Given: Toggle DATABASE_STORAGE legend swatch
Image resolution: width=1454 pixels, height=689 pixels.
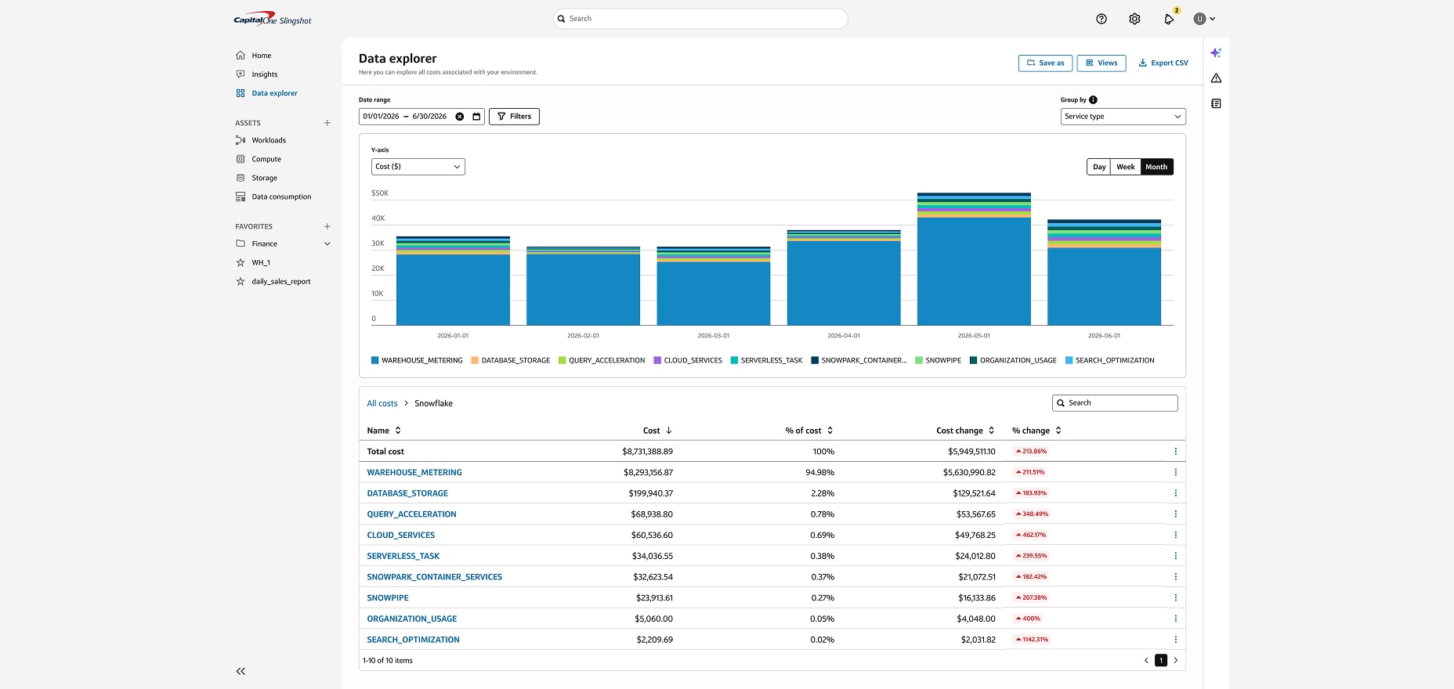Looking at the screenshot, I should (x=475, y=360).
